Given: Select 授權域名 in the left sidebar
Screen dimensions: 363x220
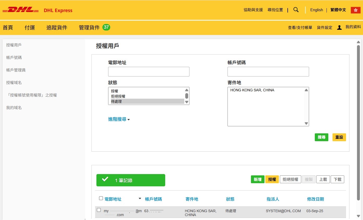Looking at the screenshot, I should point(14,82).
